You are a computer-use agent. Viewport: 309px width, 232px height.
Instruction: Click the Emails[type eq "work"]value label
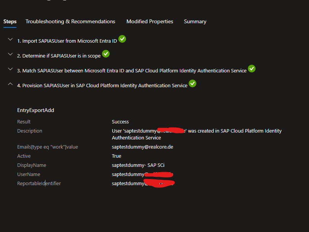(47, 147)
